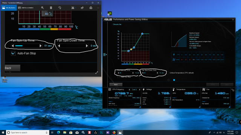Select the topmost blue fan curve point

142,34
